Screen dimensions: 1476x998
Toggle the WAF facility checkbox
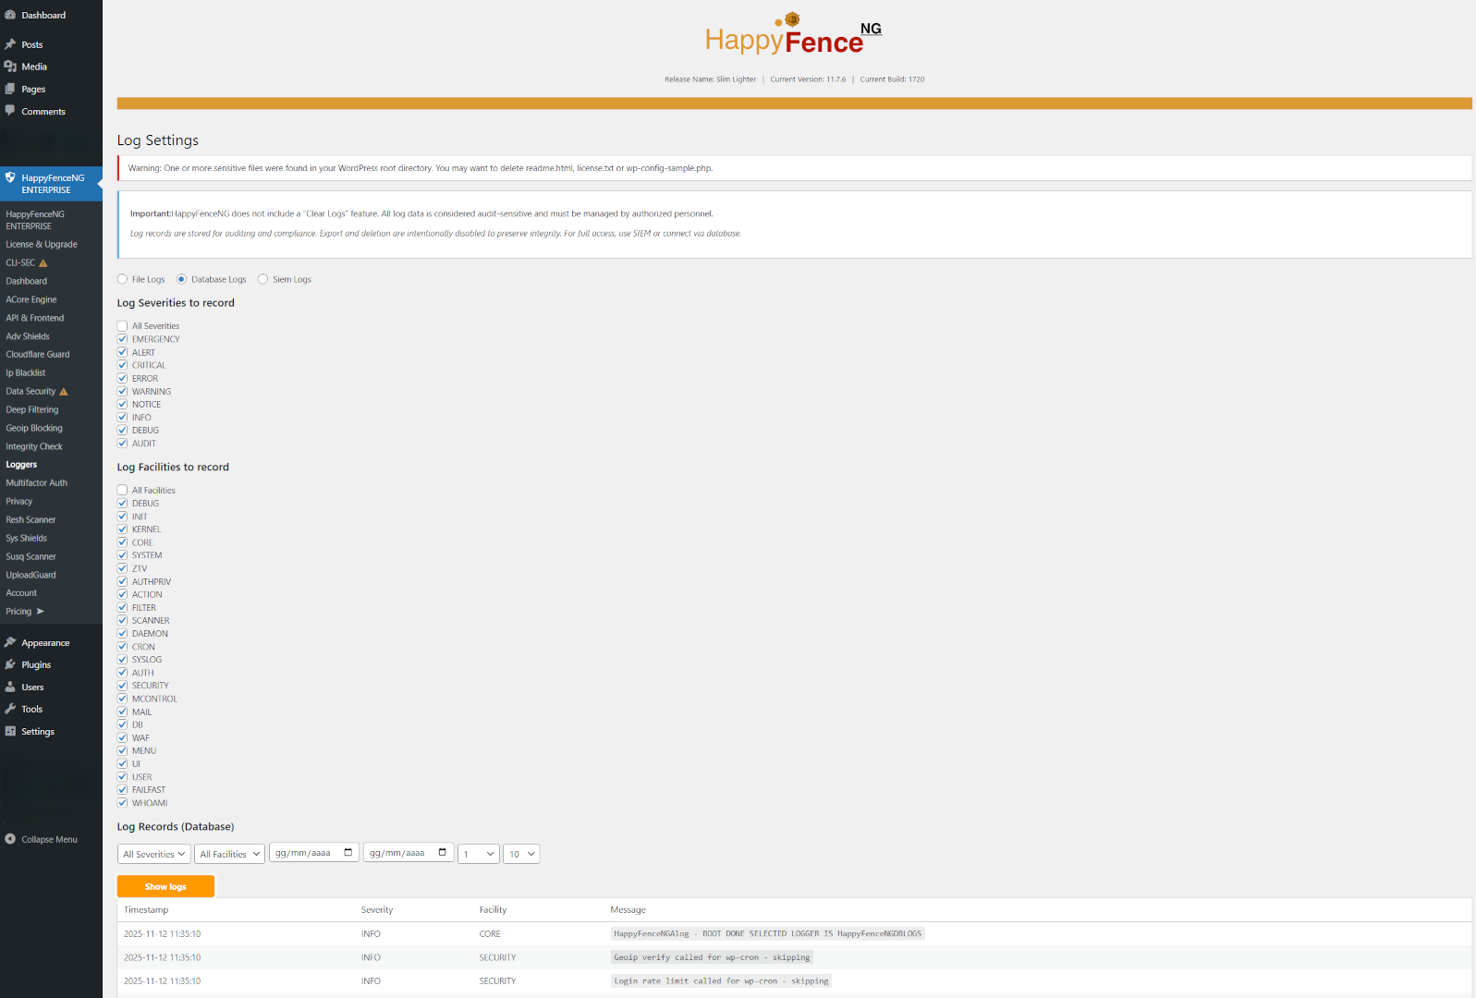[122, 738]
